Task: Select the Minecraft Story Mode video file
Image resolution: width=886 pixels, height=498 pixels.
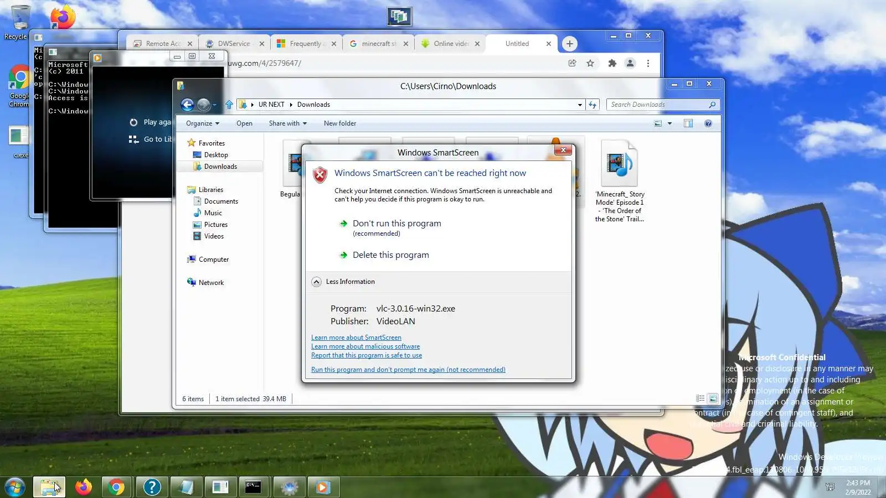Action: (x=620, y=180)
